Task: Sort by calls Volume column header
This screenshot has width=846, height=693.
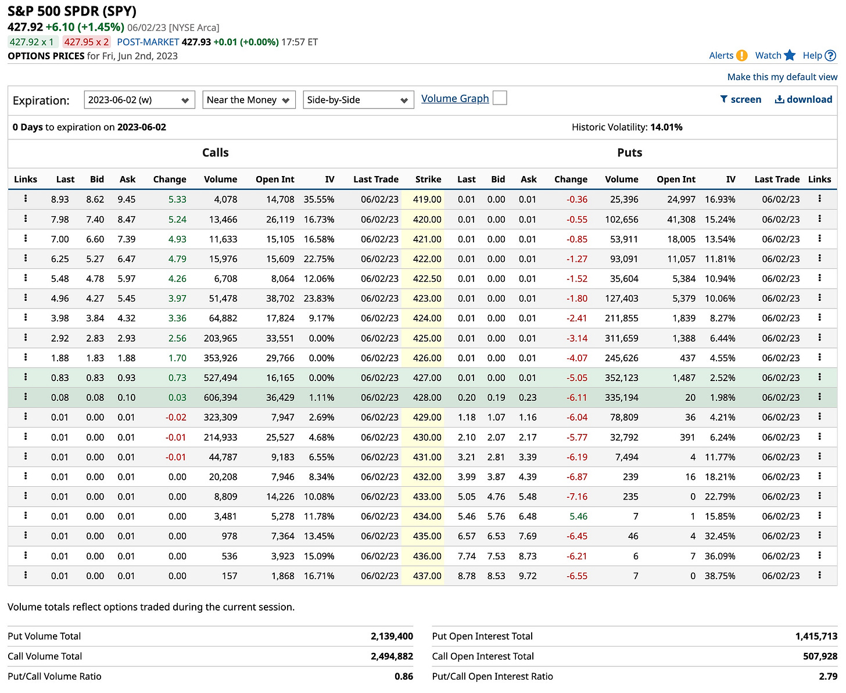Action: 220,179
